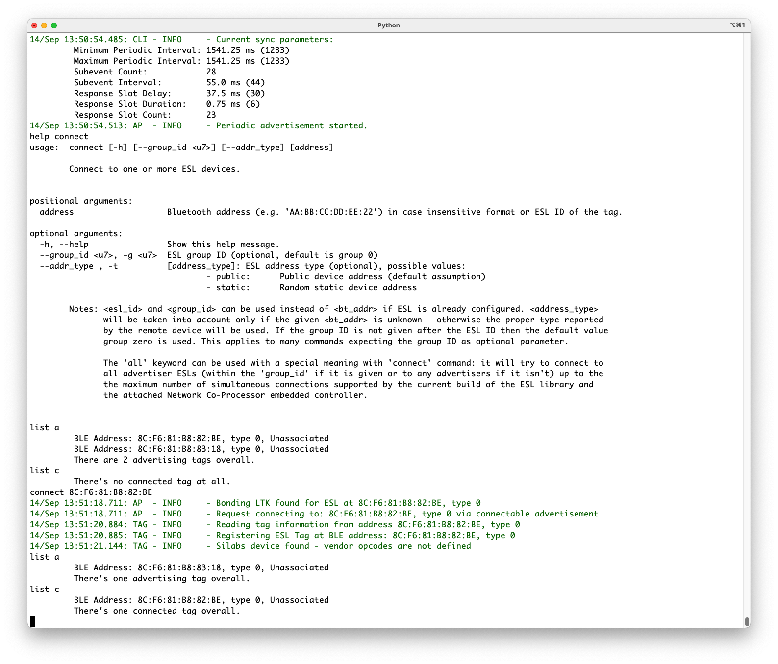
Task: Click the block cursor at the prompt
Action: [x=32, y=621]
